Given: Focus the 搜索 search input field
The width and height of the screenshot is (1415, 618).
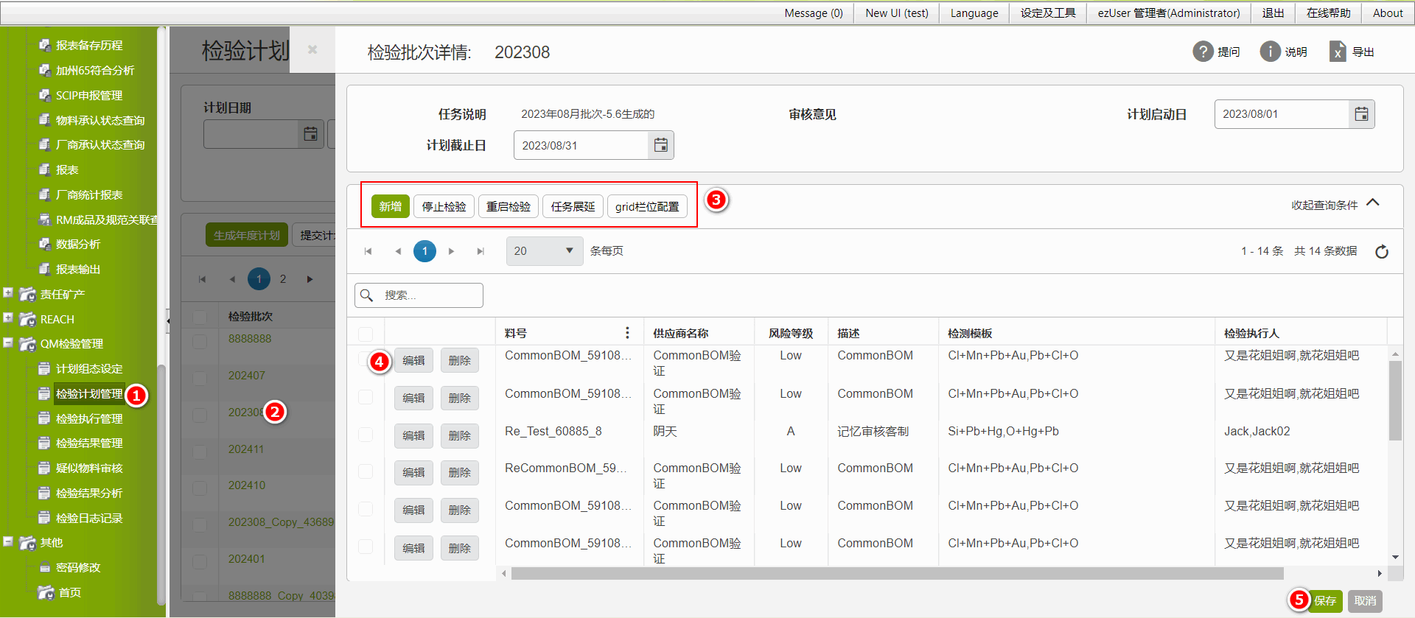Looking at the screenshot, I should (419, 295).
